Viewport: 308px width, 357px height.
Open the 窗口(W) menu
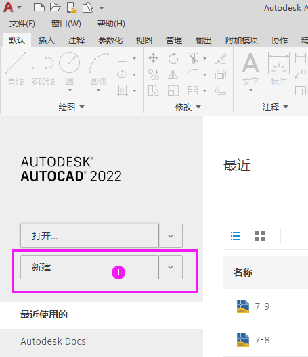(x=66, y=24)
